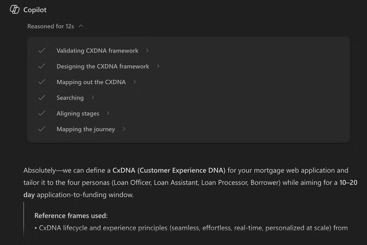
Task: Click checkmark beside Designing the CXDNA framework
Action: [x=41, y=66]
